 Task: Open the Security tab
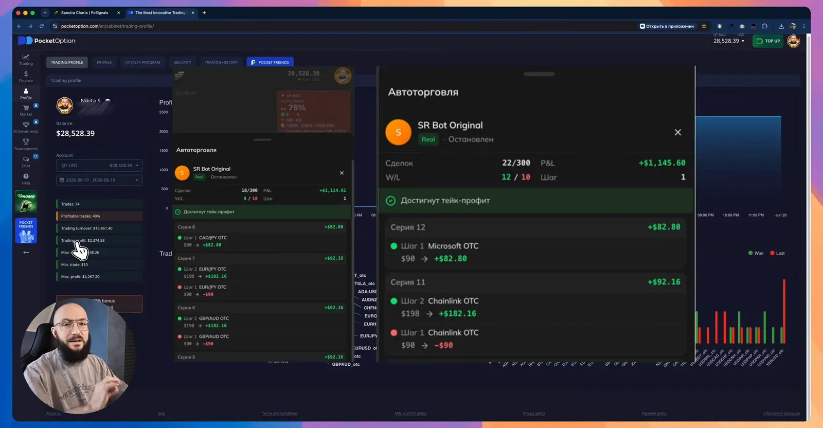(x=182, y=62)
